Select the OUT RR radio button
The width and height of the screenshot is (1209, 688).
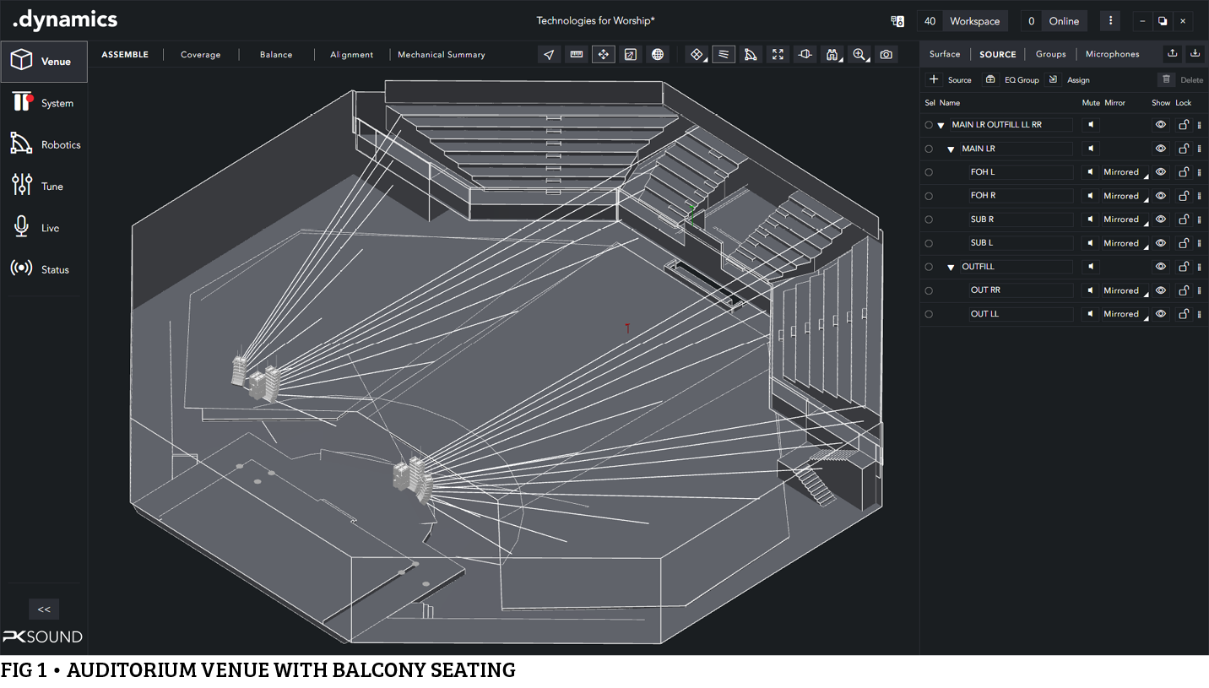[x=929, y=290]
